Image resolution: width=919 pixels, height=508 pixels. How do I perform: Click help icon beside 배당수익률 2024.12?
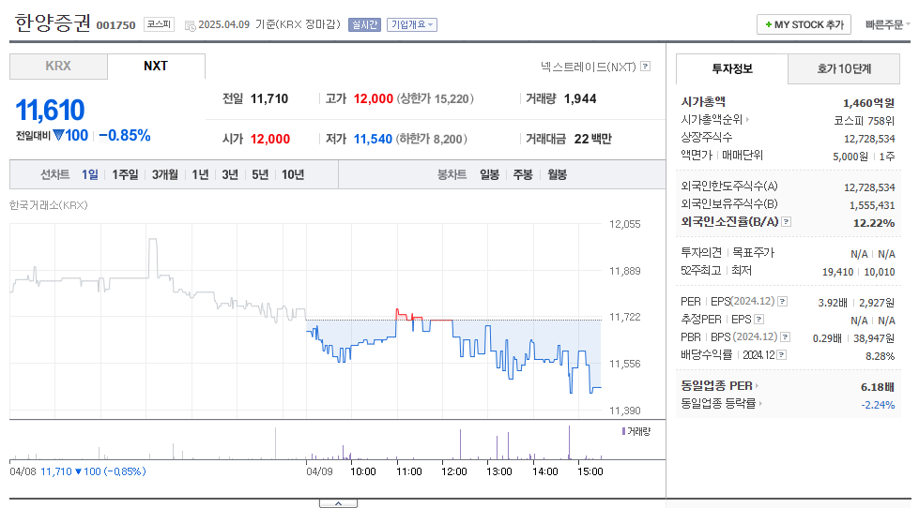[781, 355]
